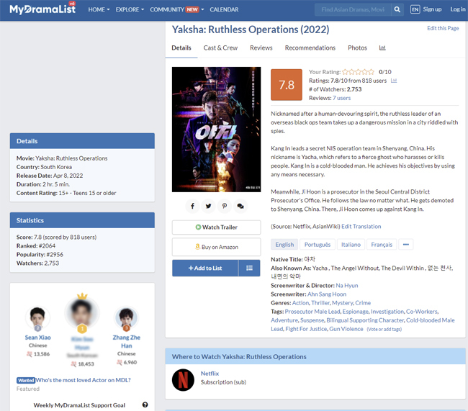Viewport: 468px width, 411px height.
Task: Click the Yaksha movie poster
Action: pos(217,130)
